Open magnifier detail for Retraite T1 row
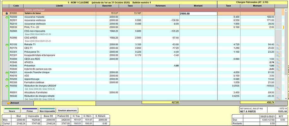289x126 pixels. (278, 45)
